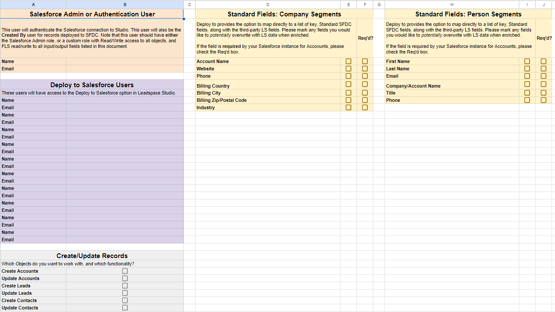Viewport: 555px width, 312px height.
Task: Check Person Segments Email column I checkbox
Action: (527, 76)
